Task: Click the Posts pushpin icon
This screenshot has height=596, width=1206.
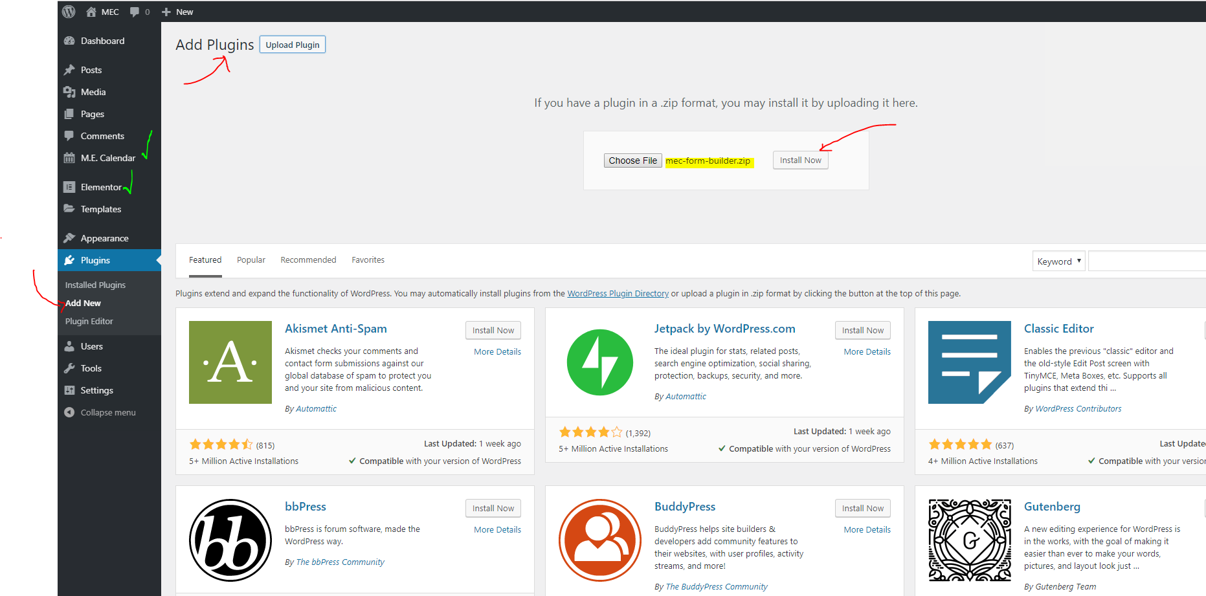Action: [69, 70]
